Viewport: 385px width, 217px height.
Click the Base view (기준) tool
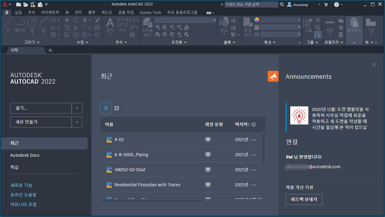tap(371, 25)
